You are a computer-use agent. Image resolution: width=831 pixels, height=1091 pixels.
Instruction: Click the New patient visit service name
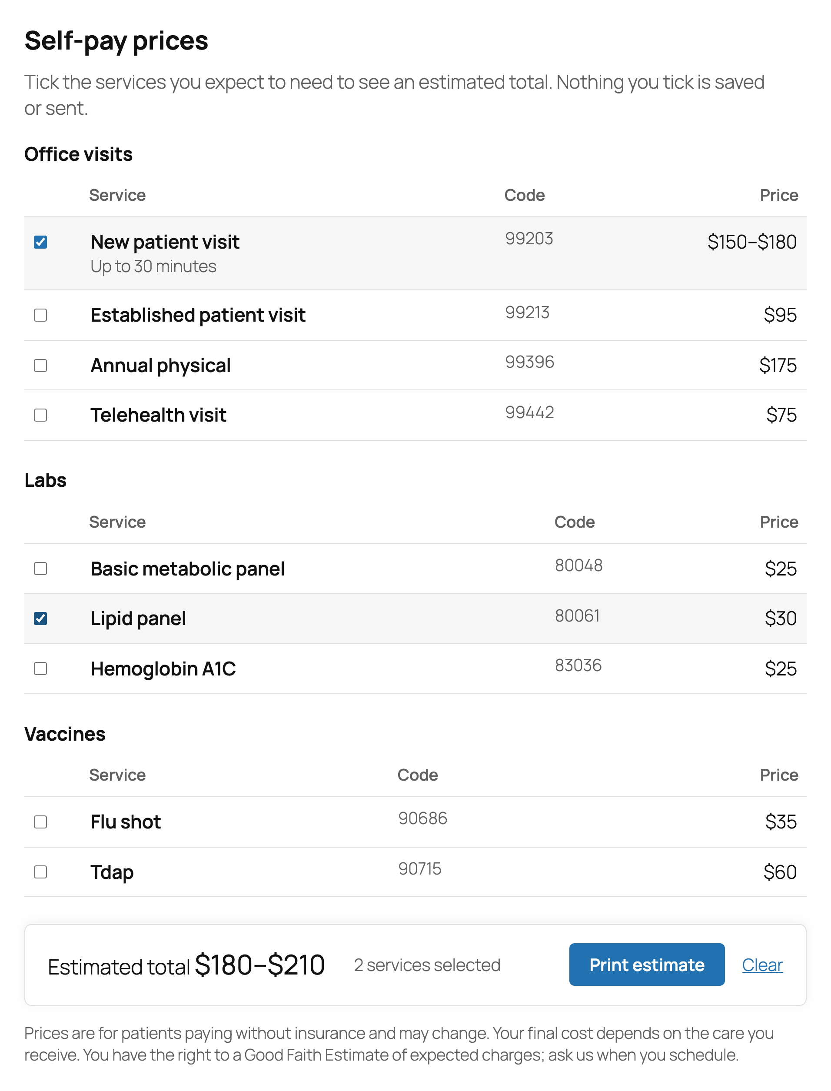tap(165, 242)
